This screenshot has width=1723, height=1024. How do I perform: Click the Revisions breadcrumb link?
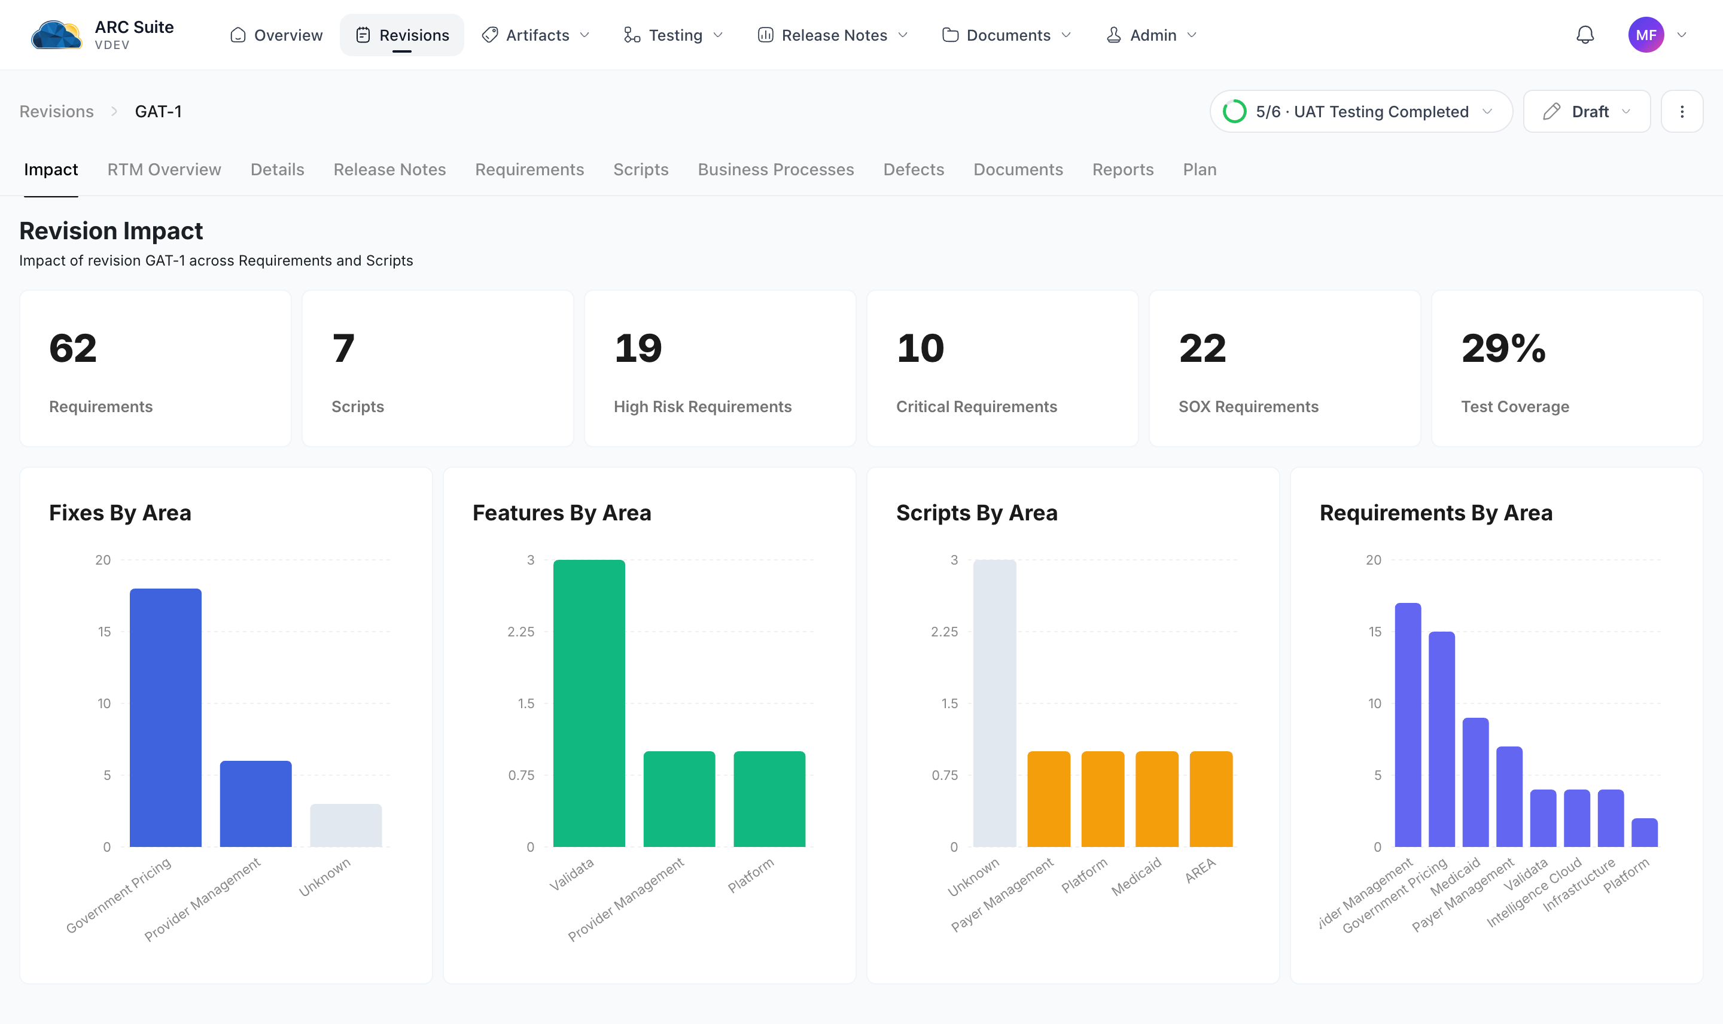click(x=57, y=112)
